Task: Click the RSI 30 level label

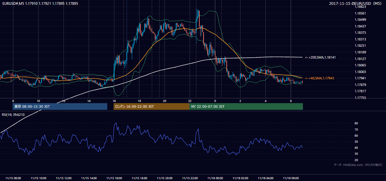Action: (356, 154)
